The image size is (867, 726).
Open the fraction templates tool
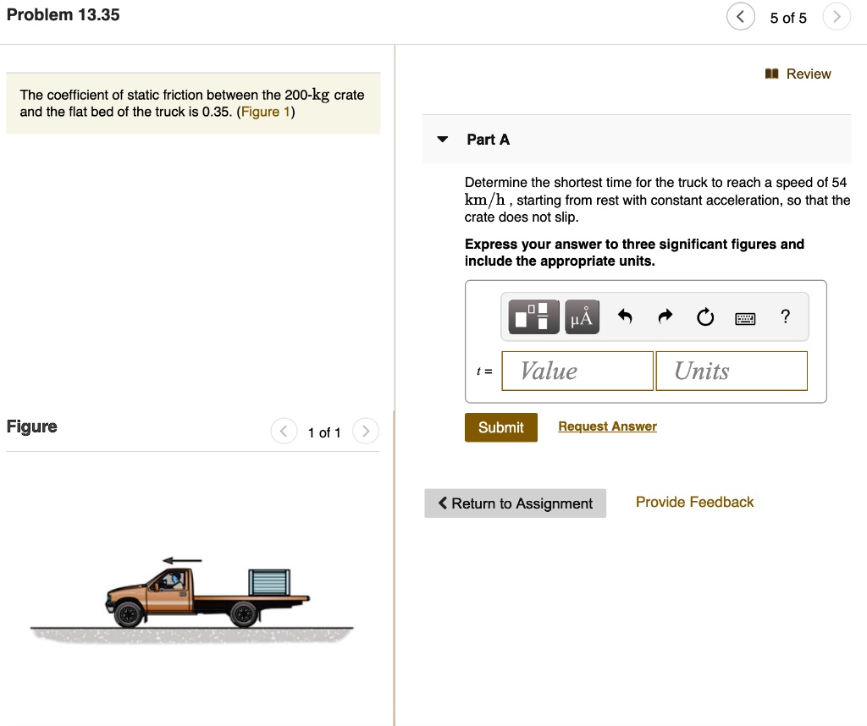(534, 317)
